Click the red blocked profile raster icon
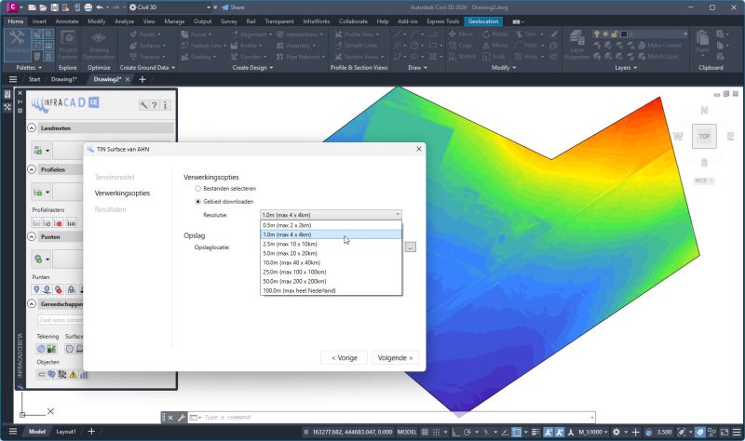 tap(59, 222)
